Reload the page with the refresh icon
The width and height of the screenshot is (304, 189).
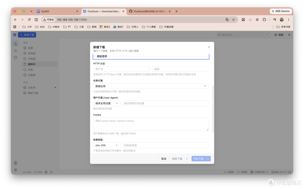point(29,20)
